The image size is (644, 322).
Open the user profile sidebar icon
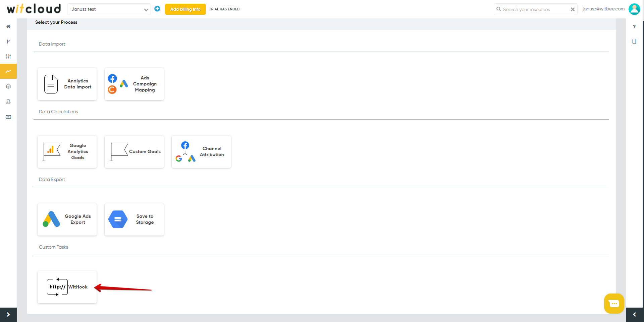click(8, 102)
